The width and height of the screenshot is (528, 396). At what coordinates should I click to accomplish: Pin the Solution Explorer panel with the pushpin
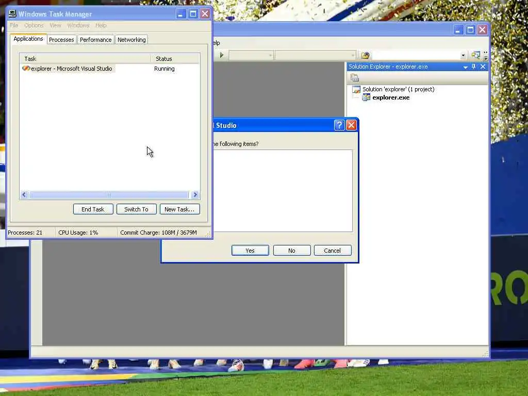point(473,67)
